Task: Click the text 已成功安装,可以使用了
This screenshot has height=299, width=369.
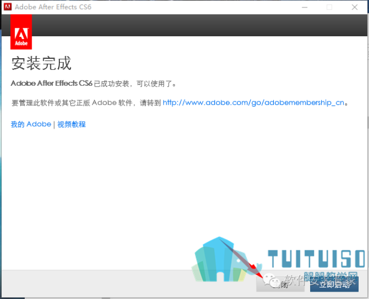Action: click(135, 84)
